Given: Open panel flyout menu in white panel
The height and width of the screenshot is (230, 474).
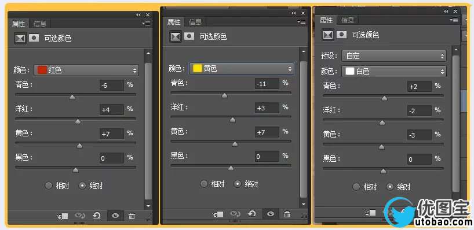Looking at the screenshot, I should tap(454, 20).
